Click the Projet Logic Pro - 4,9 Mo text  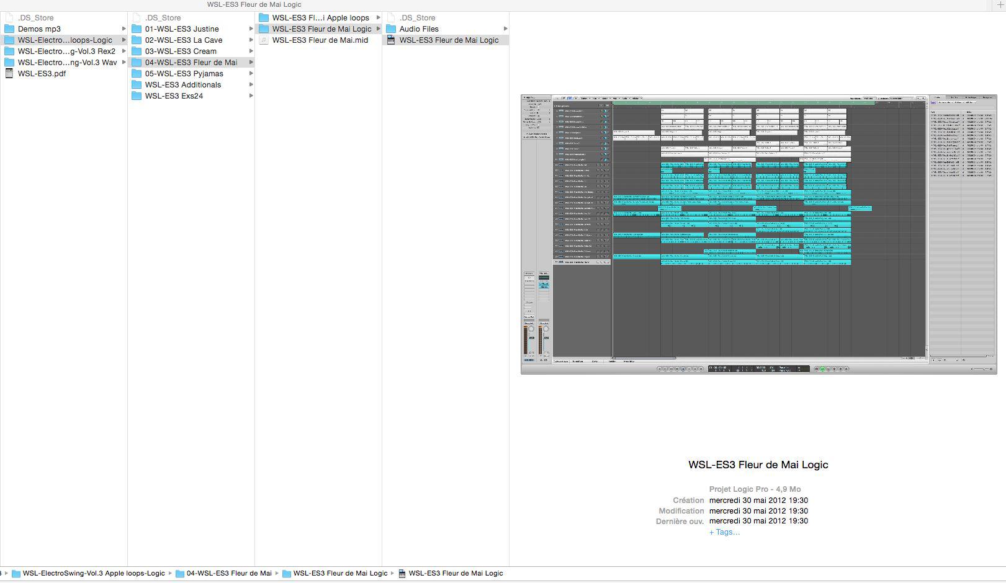tap(755, 489)
